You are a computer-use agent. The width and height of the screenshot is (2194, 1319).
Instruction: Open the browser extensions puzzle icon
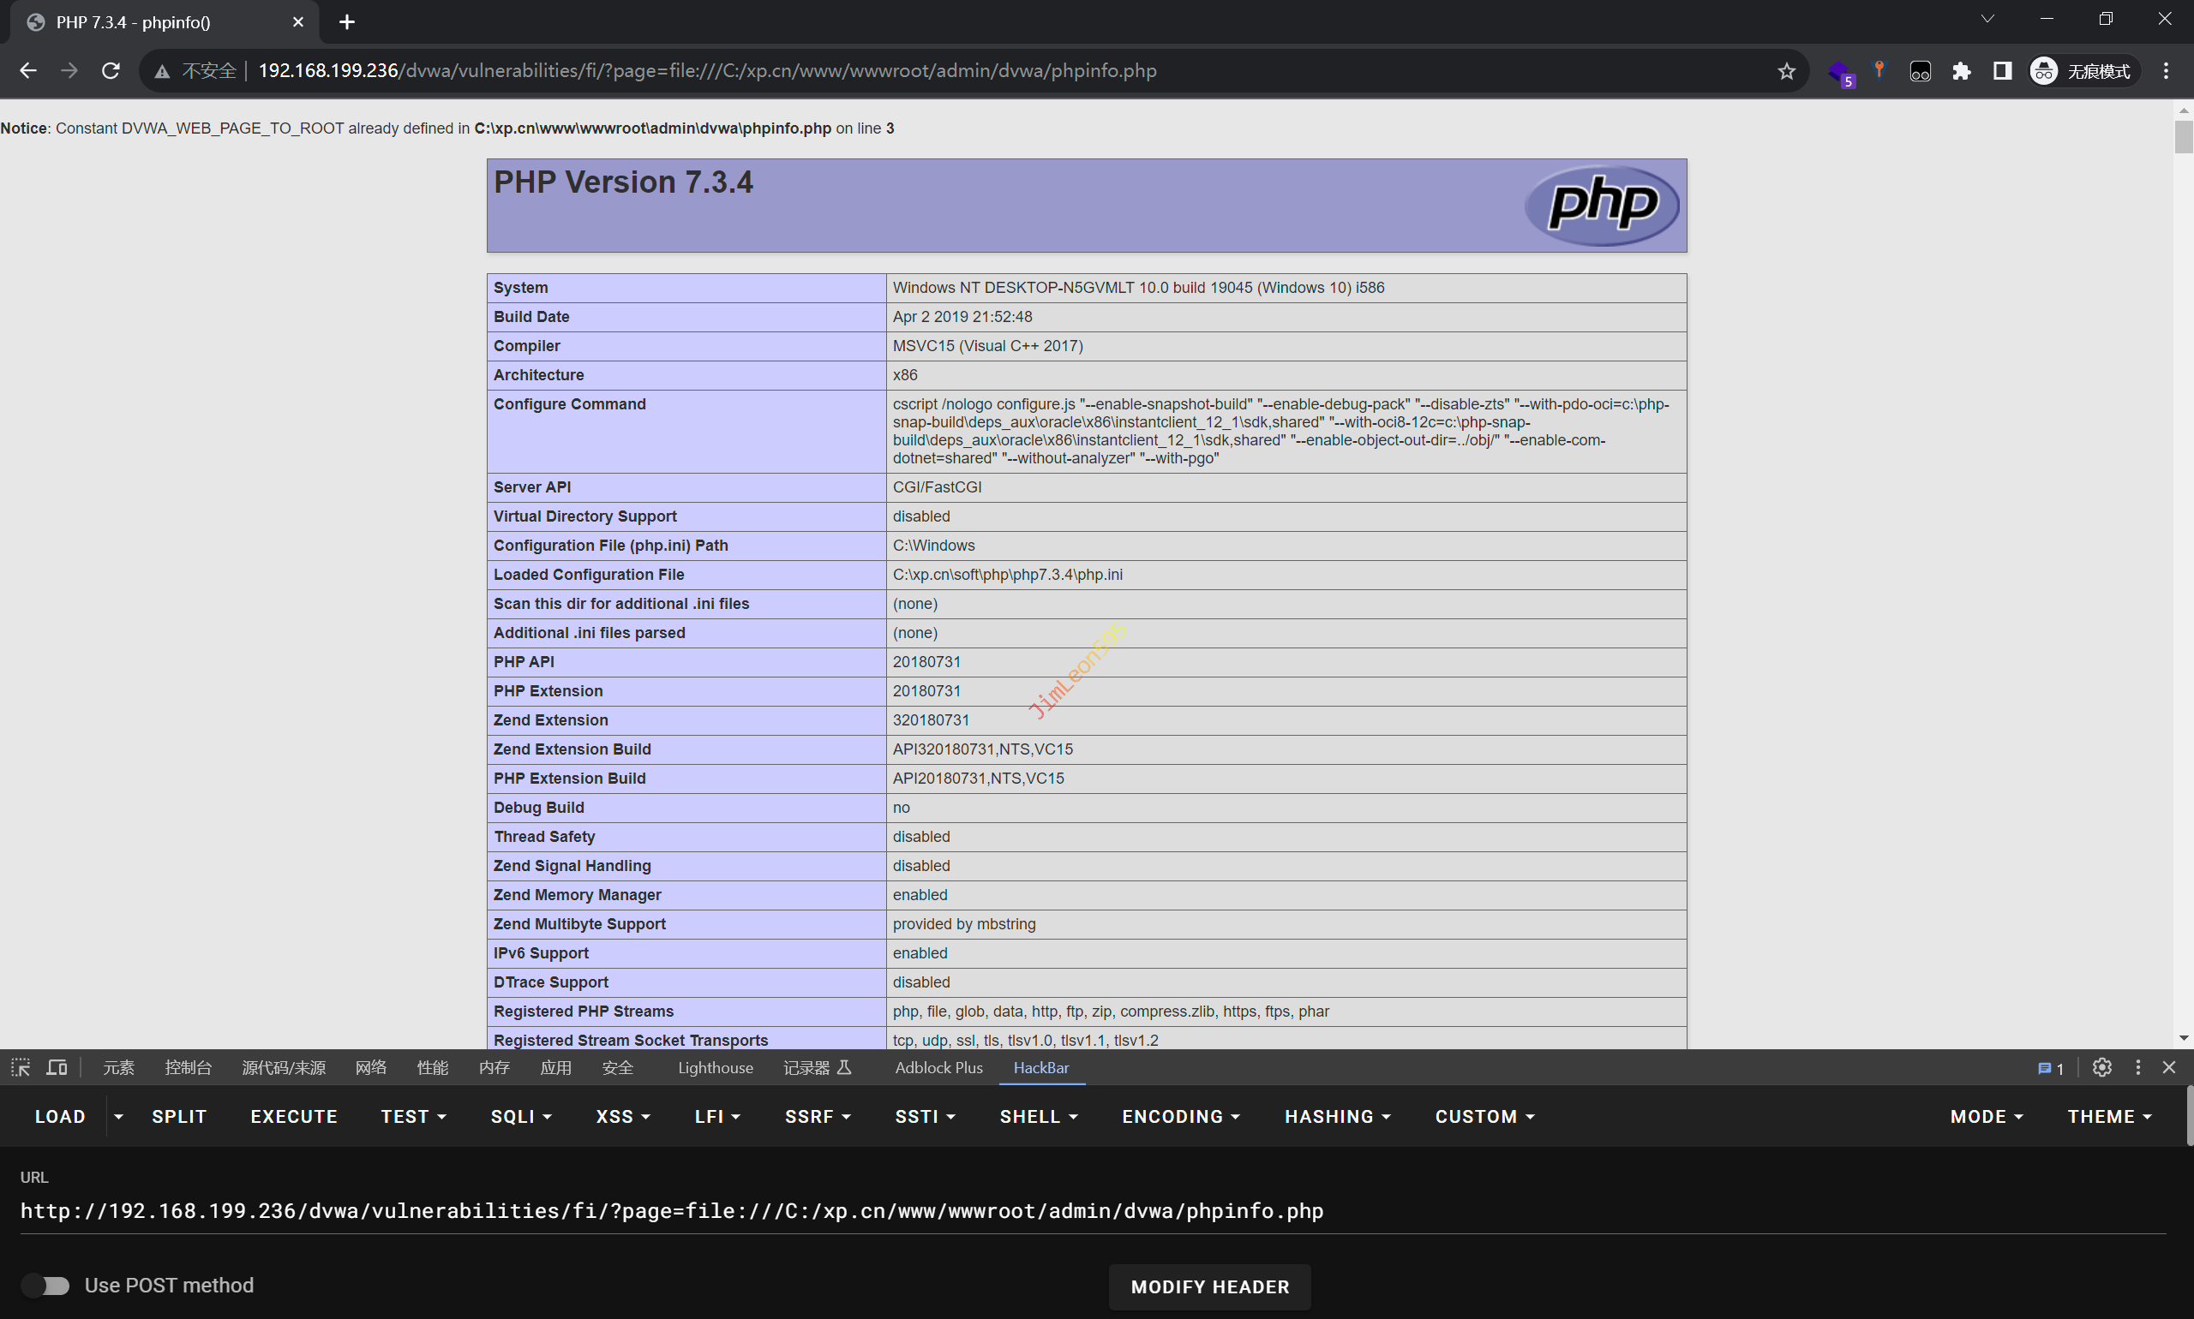1960,71
